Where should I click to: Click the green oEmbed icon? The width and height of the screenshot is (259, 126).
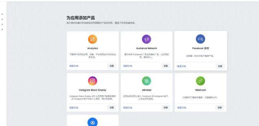click(147, 81)
